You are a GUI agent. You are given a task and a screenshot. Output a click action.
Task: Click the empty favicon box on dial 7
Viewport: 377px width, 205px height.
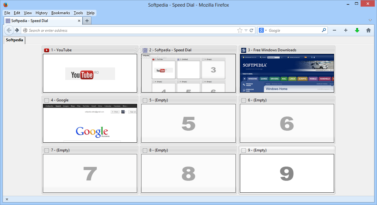click(47, 150)
